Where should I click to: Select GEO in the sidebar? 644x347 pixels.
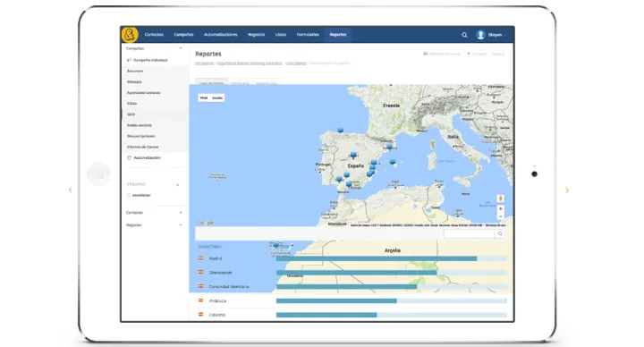(131, 114)
